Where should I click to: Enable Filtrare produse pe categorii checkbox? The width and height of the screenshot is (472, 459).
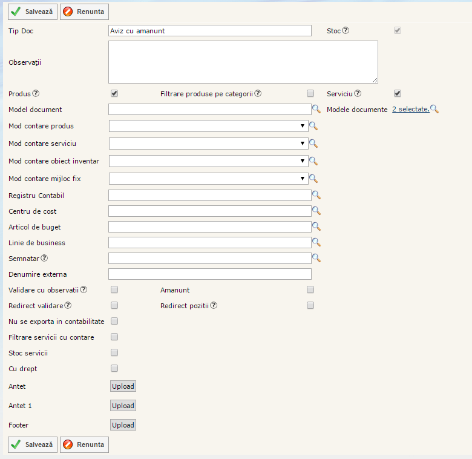pyautogui.click(x=310, y=94)
